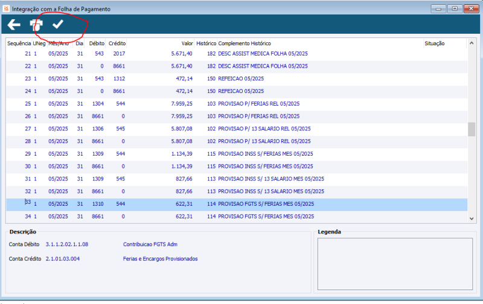Select sequence 32 INSS 13 SALARIO row

pos(237,191)
